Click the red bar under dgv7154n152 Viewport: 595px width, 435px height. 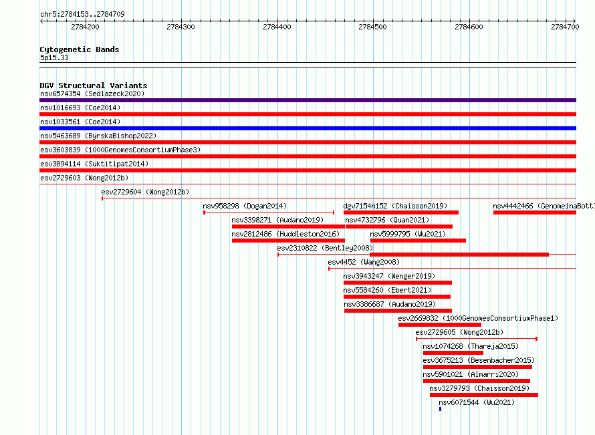coord(401,212)
